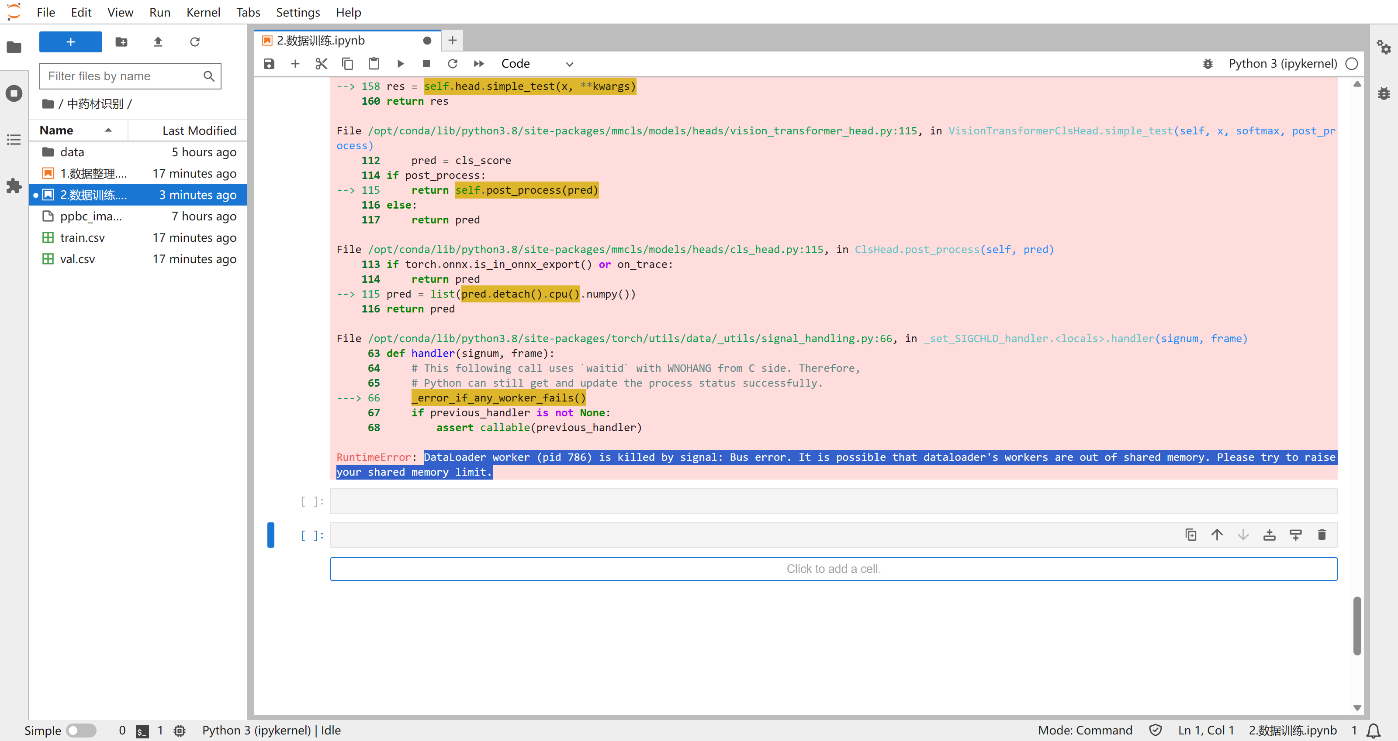Screen dimensions: 1398x741
Task: Open notifications bell in status bar
Action: [1374, 731]
